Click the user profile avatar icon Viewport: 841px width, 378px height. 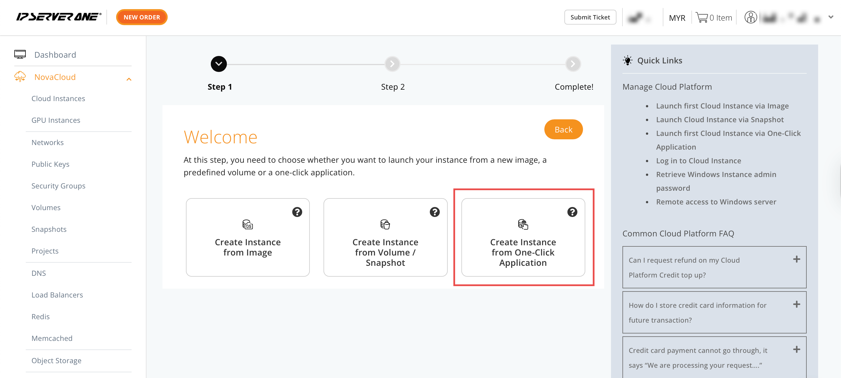pos(751,17)
